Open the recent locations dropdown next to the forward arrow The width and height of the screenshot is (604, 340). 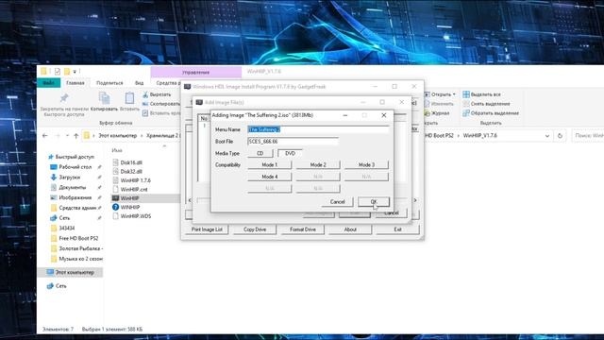(x=67, y=136)
